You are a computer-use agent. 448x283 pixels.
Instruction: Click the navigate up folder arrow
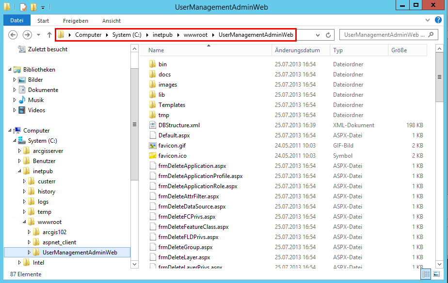point(49,35)
